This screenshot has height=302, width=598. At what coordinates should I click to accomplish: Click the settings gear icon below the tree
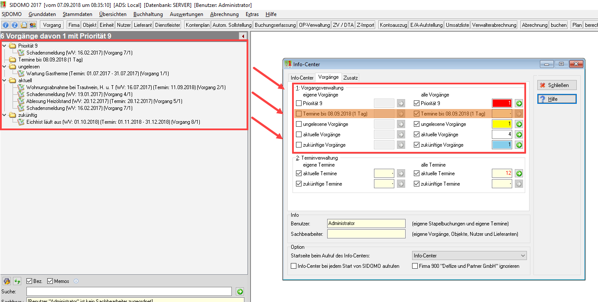[x=7, y=281]
